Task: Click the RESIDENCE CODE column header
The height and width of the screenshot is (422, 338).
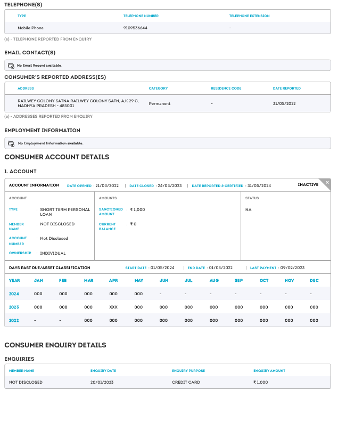Action: (x=226, y=88)
